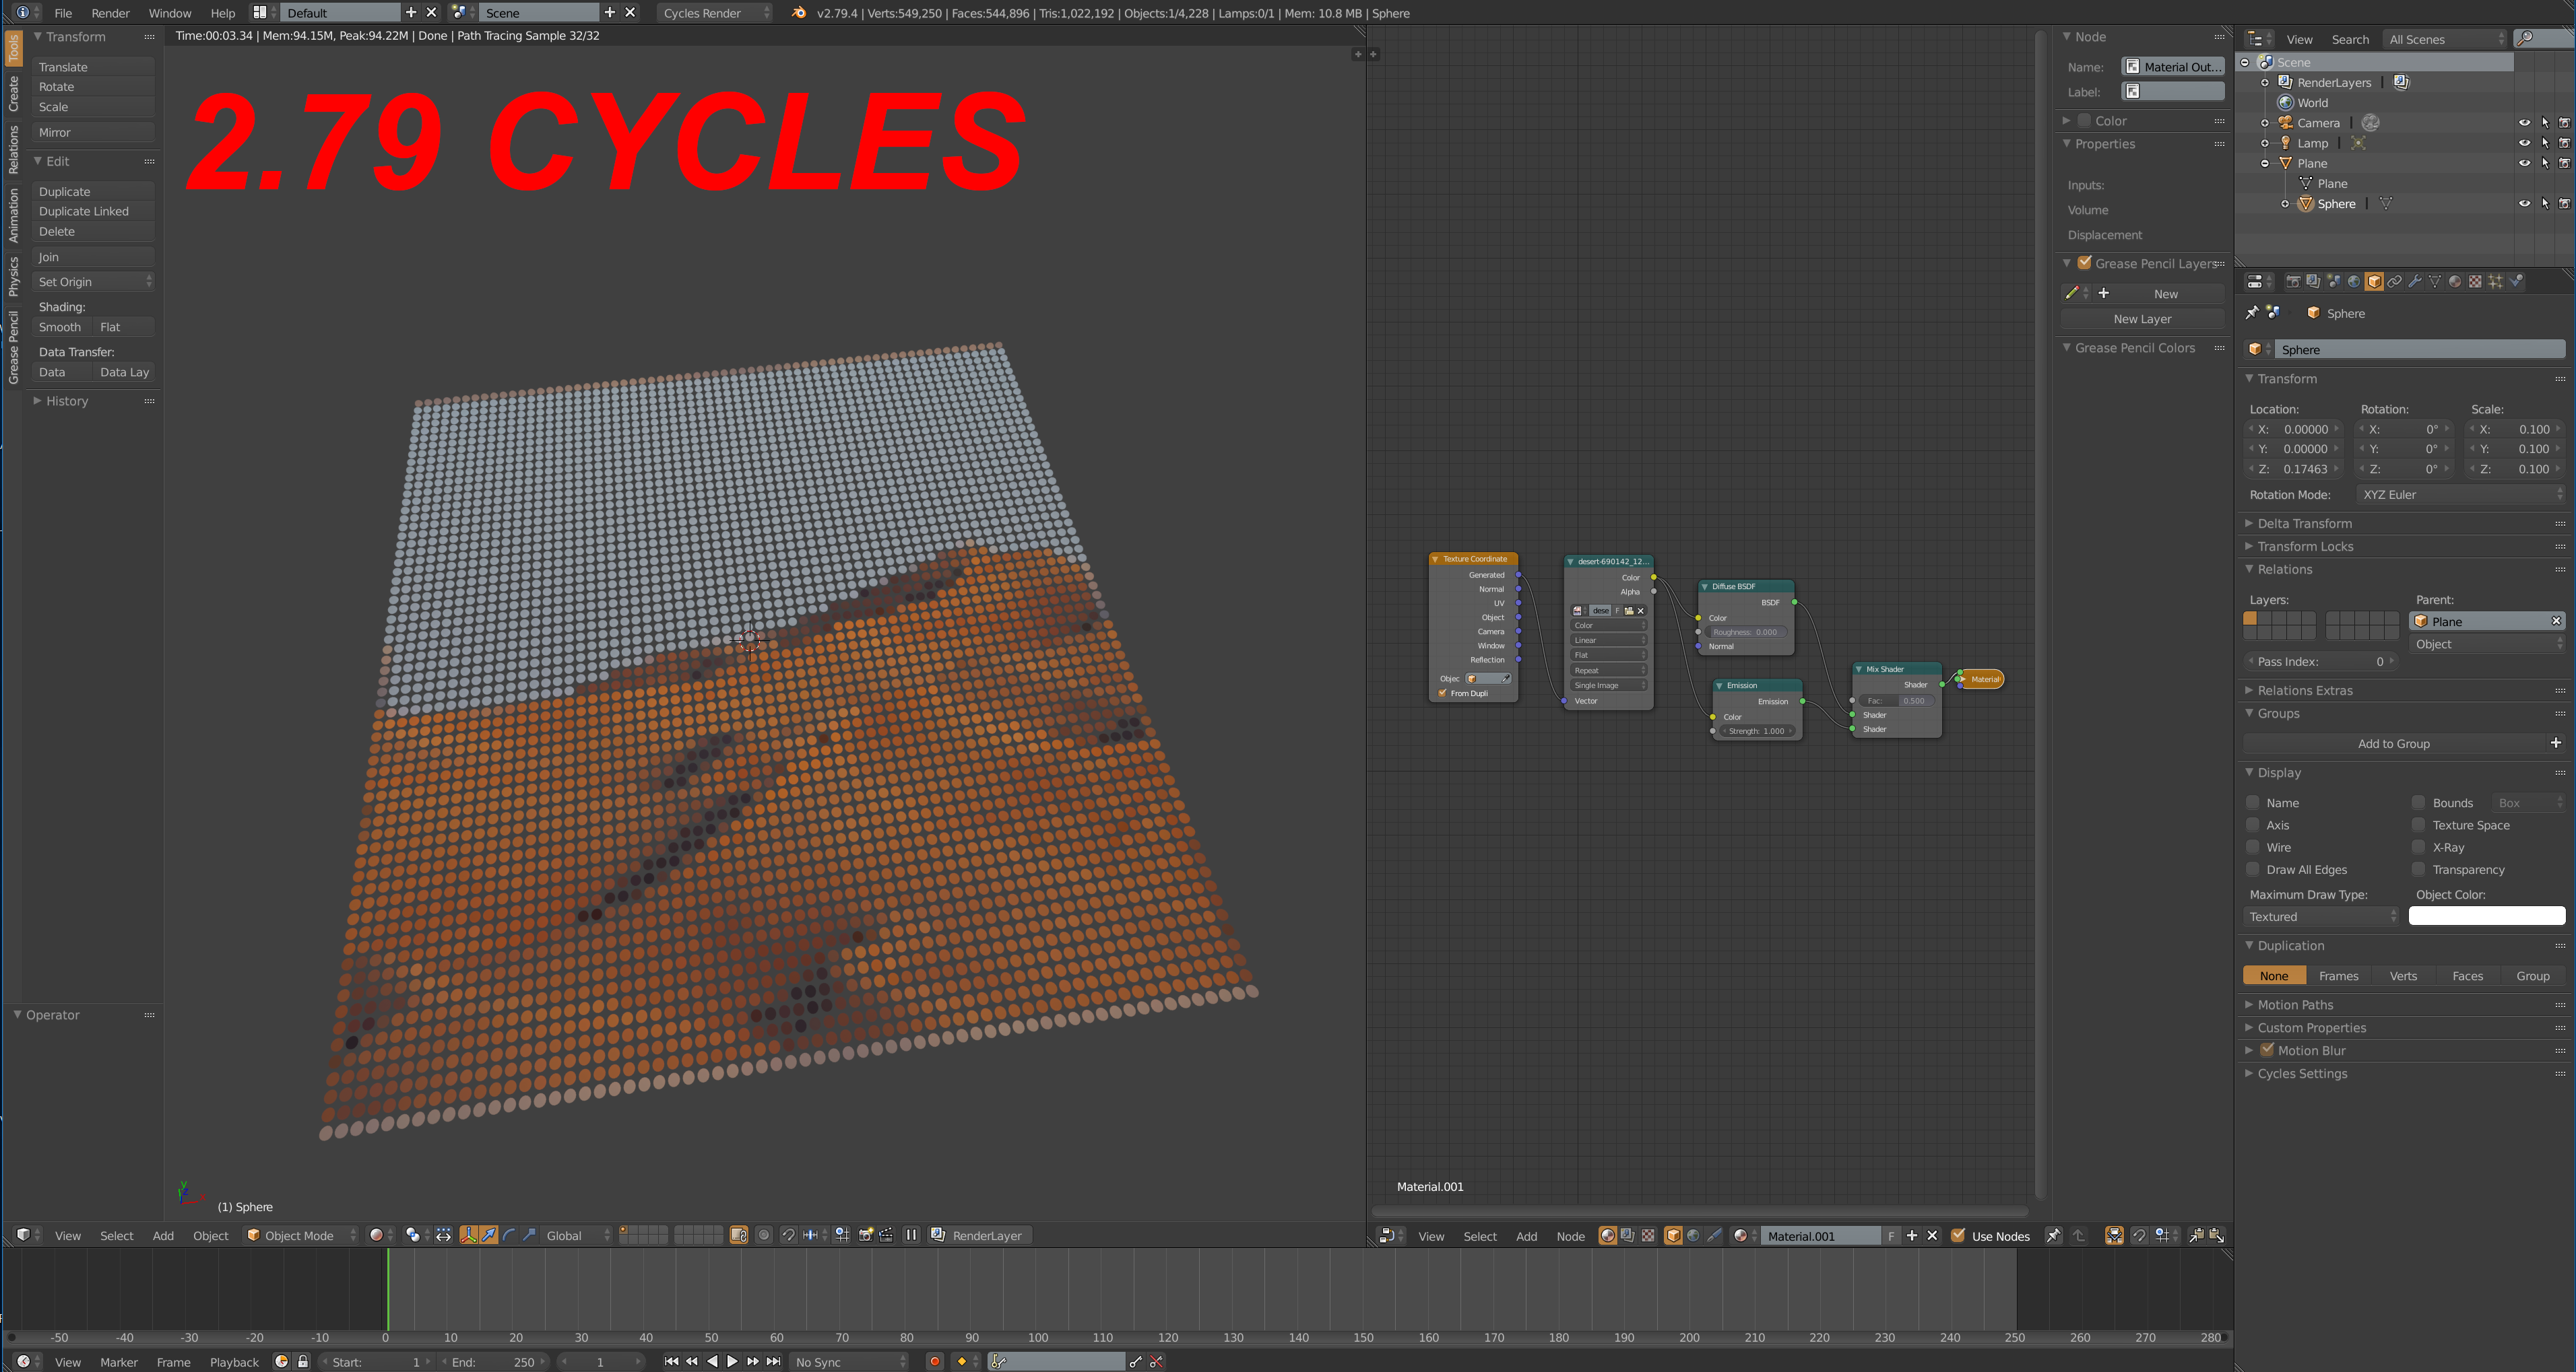2576x1372 pixels.
Task: Open the World properties globe tab
Action: tap(2354, 282)
